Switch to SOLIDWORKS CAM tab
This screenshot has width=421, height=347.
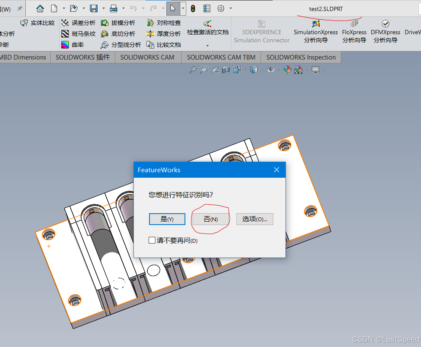(x=147, y=57)
